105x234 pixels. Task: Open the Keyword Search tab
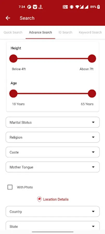point(90,32)
